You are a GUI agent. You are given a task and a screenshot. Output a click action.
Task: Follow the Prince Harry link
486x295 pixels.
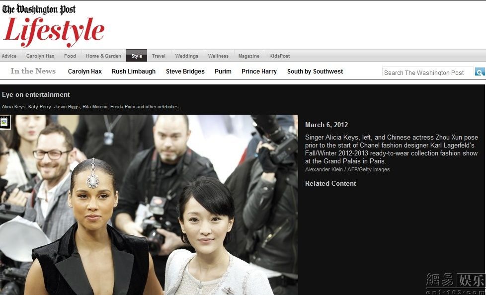coord(259,72)
